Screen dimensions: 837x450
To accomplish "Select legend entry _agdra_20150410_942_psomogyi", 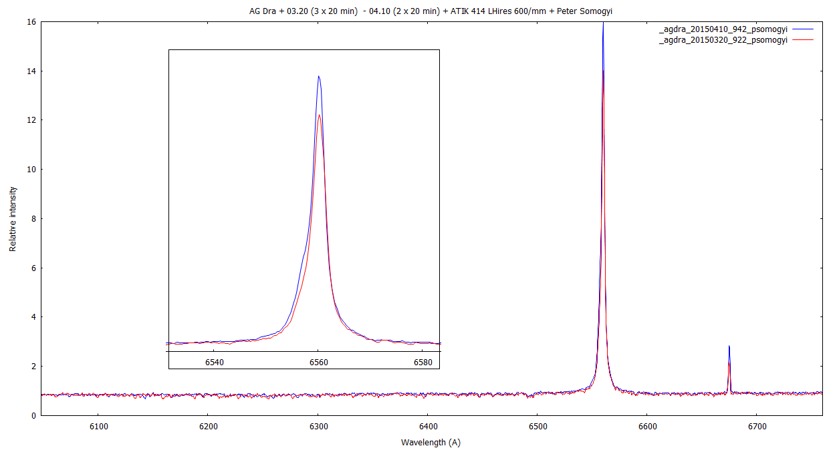I will click(x=723, y=30).
